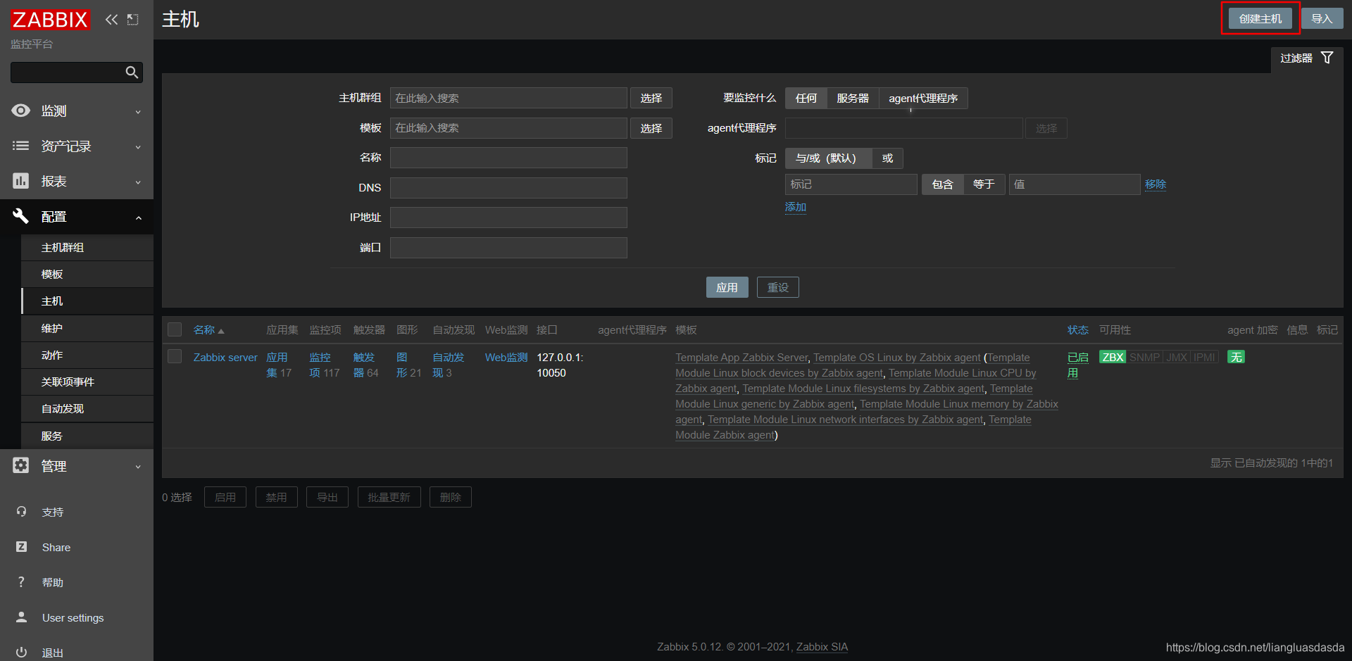The width and height of the screenshot is (1352, 661).
Task: Focus the 名称 filter input
Action: coord(508,158)
